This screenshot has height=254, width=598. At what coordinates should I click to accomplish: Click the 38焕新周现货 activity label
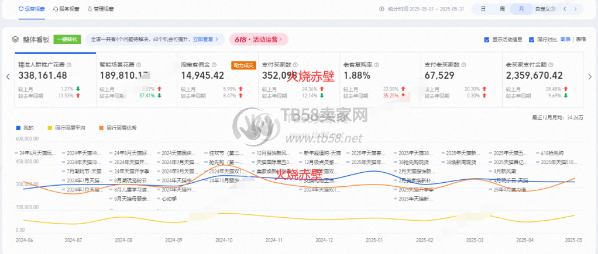[461, 162]
